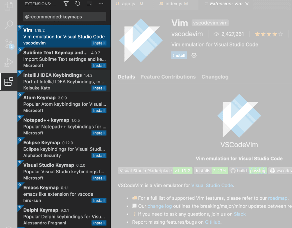Screen dimensions: 292x228
Task: Open the Details tab
Action: (126, 77)
